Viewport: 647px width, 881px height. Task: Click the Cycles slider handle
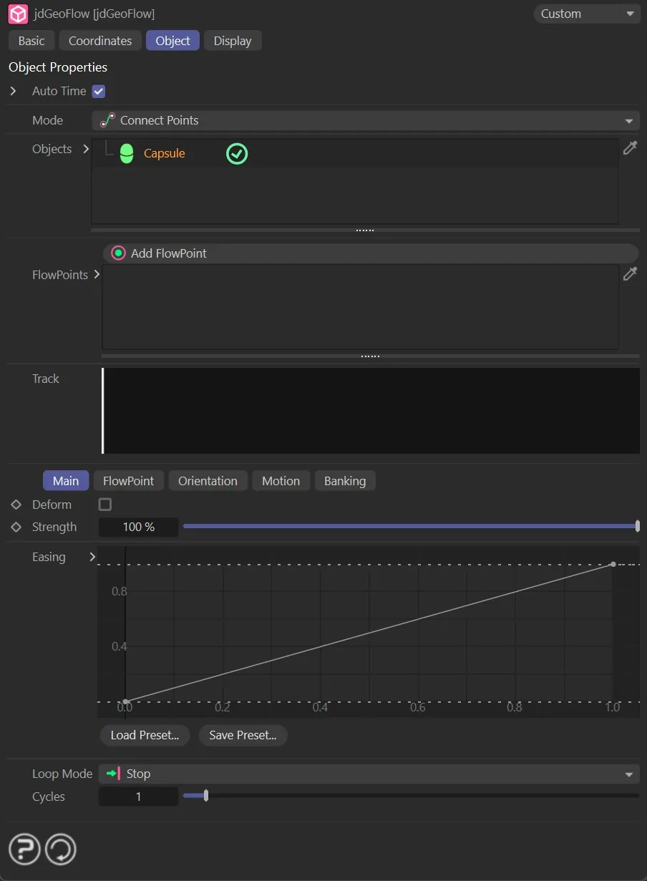206,796
